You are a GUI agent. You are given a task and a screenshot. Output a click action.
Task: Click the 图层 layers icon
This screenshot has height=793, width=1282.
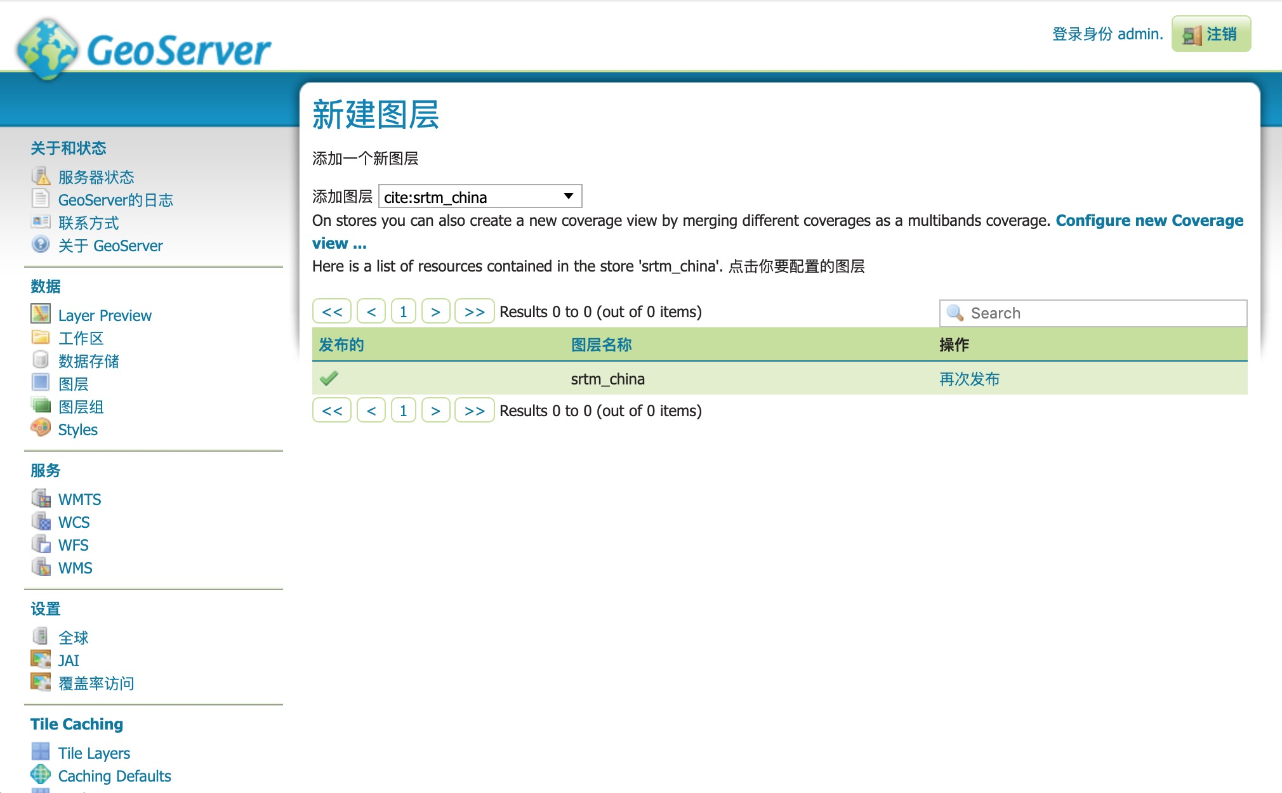pos(42,384)
